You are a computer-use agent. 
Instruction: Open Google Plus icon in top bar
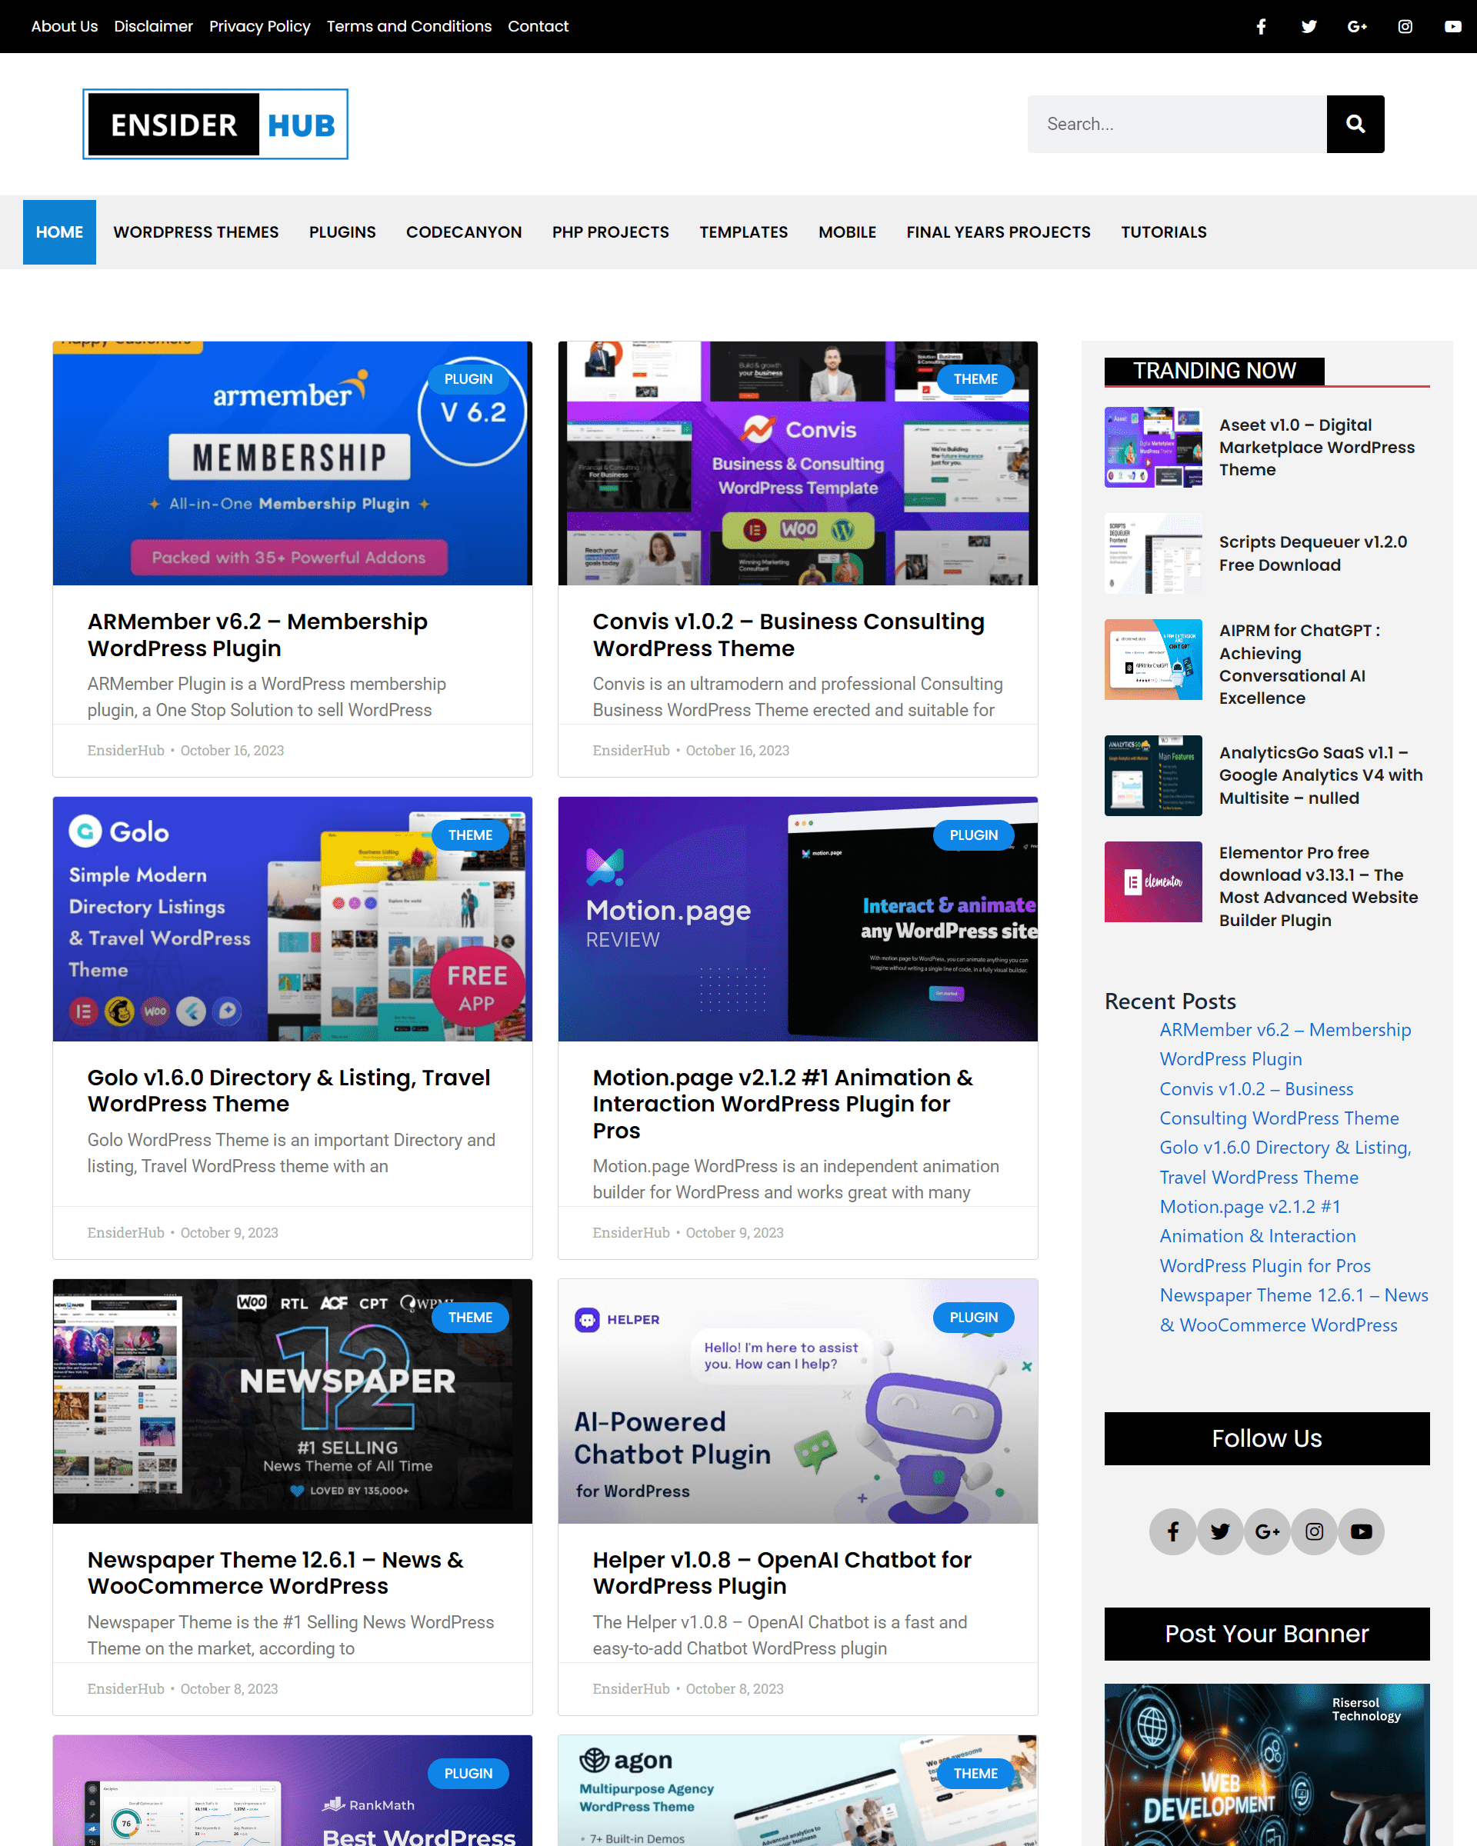[1357, 27]
